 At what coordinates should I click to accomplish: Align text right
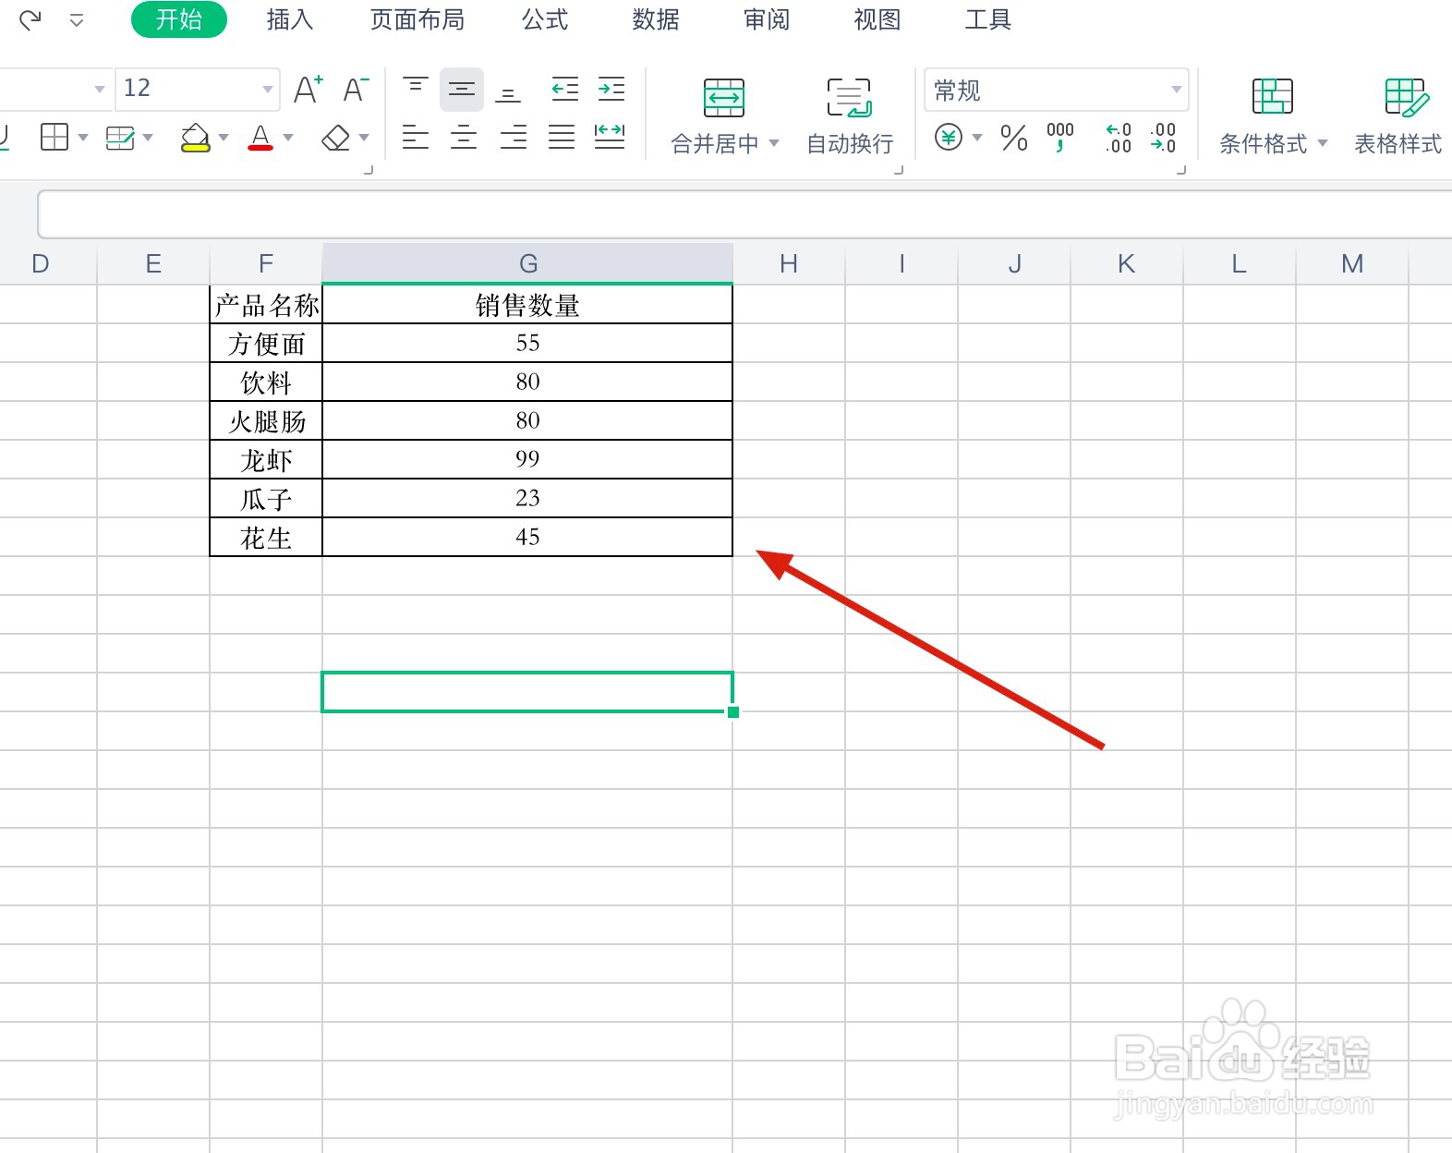[513, 138]
